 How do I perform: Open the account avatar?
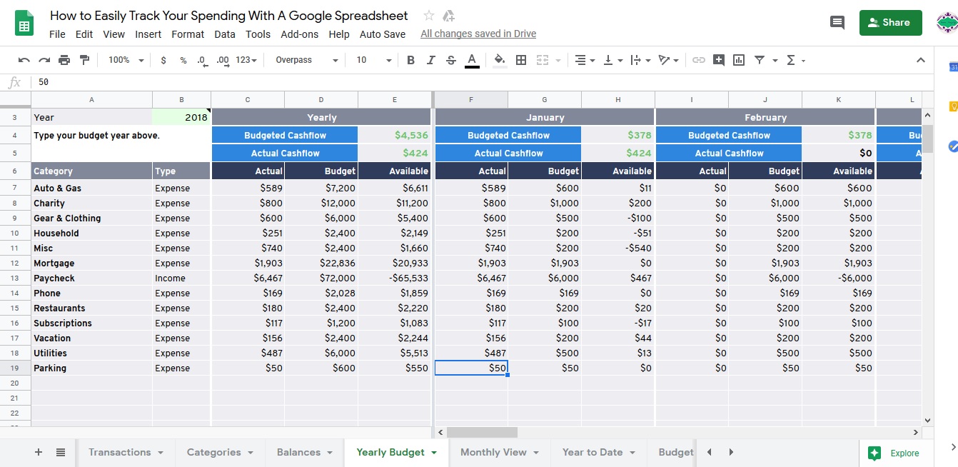[x=948, y=22]
